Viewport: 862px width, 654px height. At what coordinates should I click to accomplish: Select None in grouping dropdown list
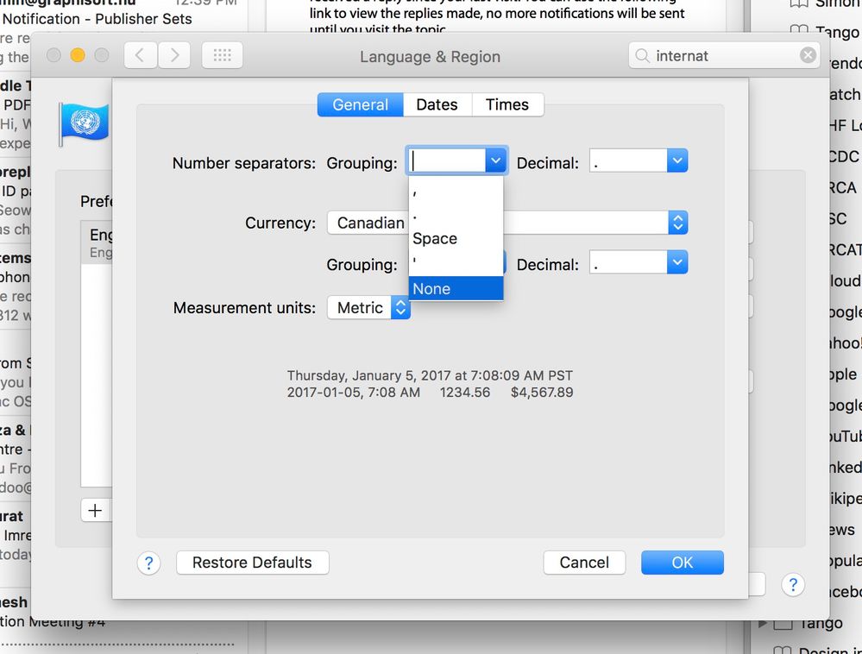coord(456,288)
